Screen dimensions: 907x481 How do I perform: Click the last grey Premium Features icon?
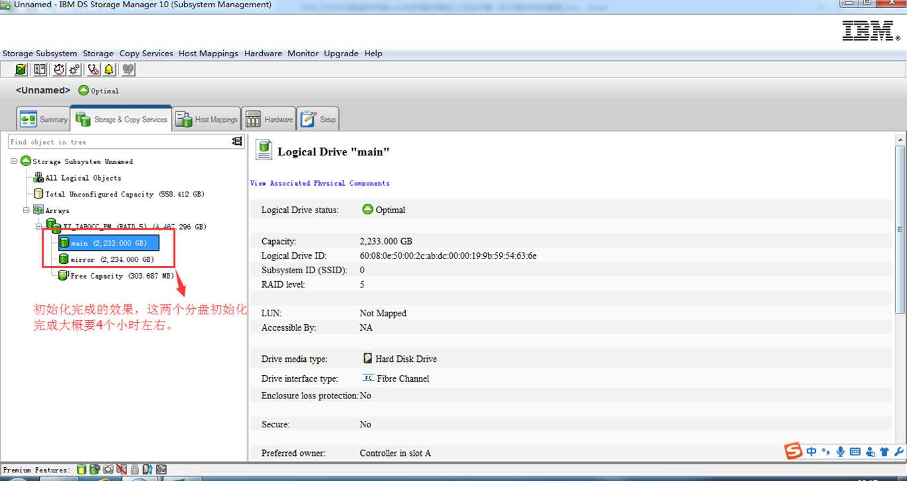coord(162,469)
